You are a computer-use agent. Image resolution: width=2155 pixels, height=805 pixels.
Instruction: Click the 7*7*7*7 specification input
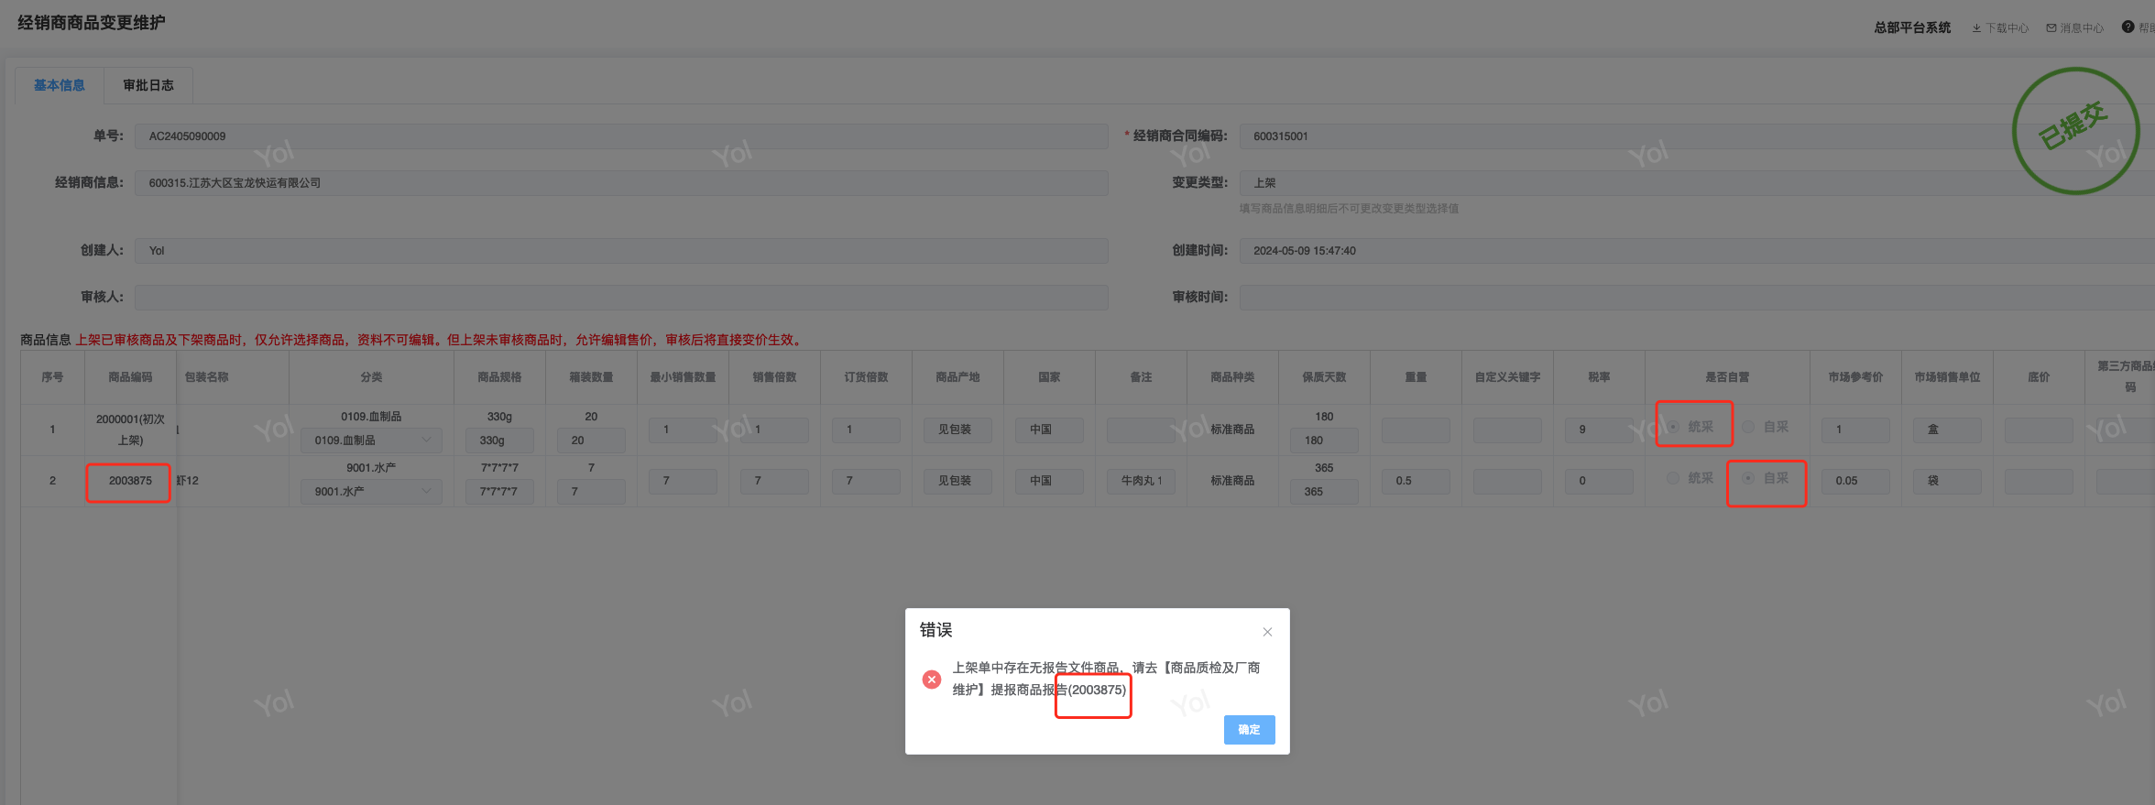[499, 492]
